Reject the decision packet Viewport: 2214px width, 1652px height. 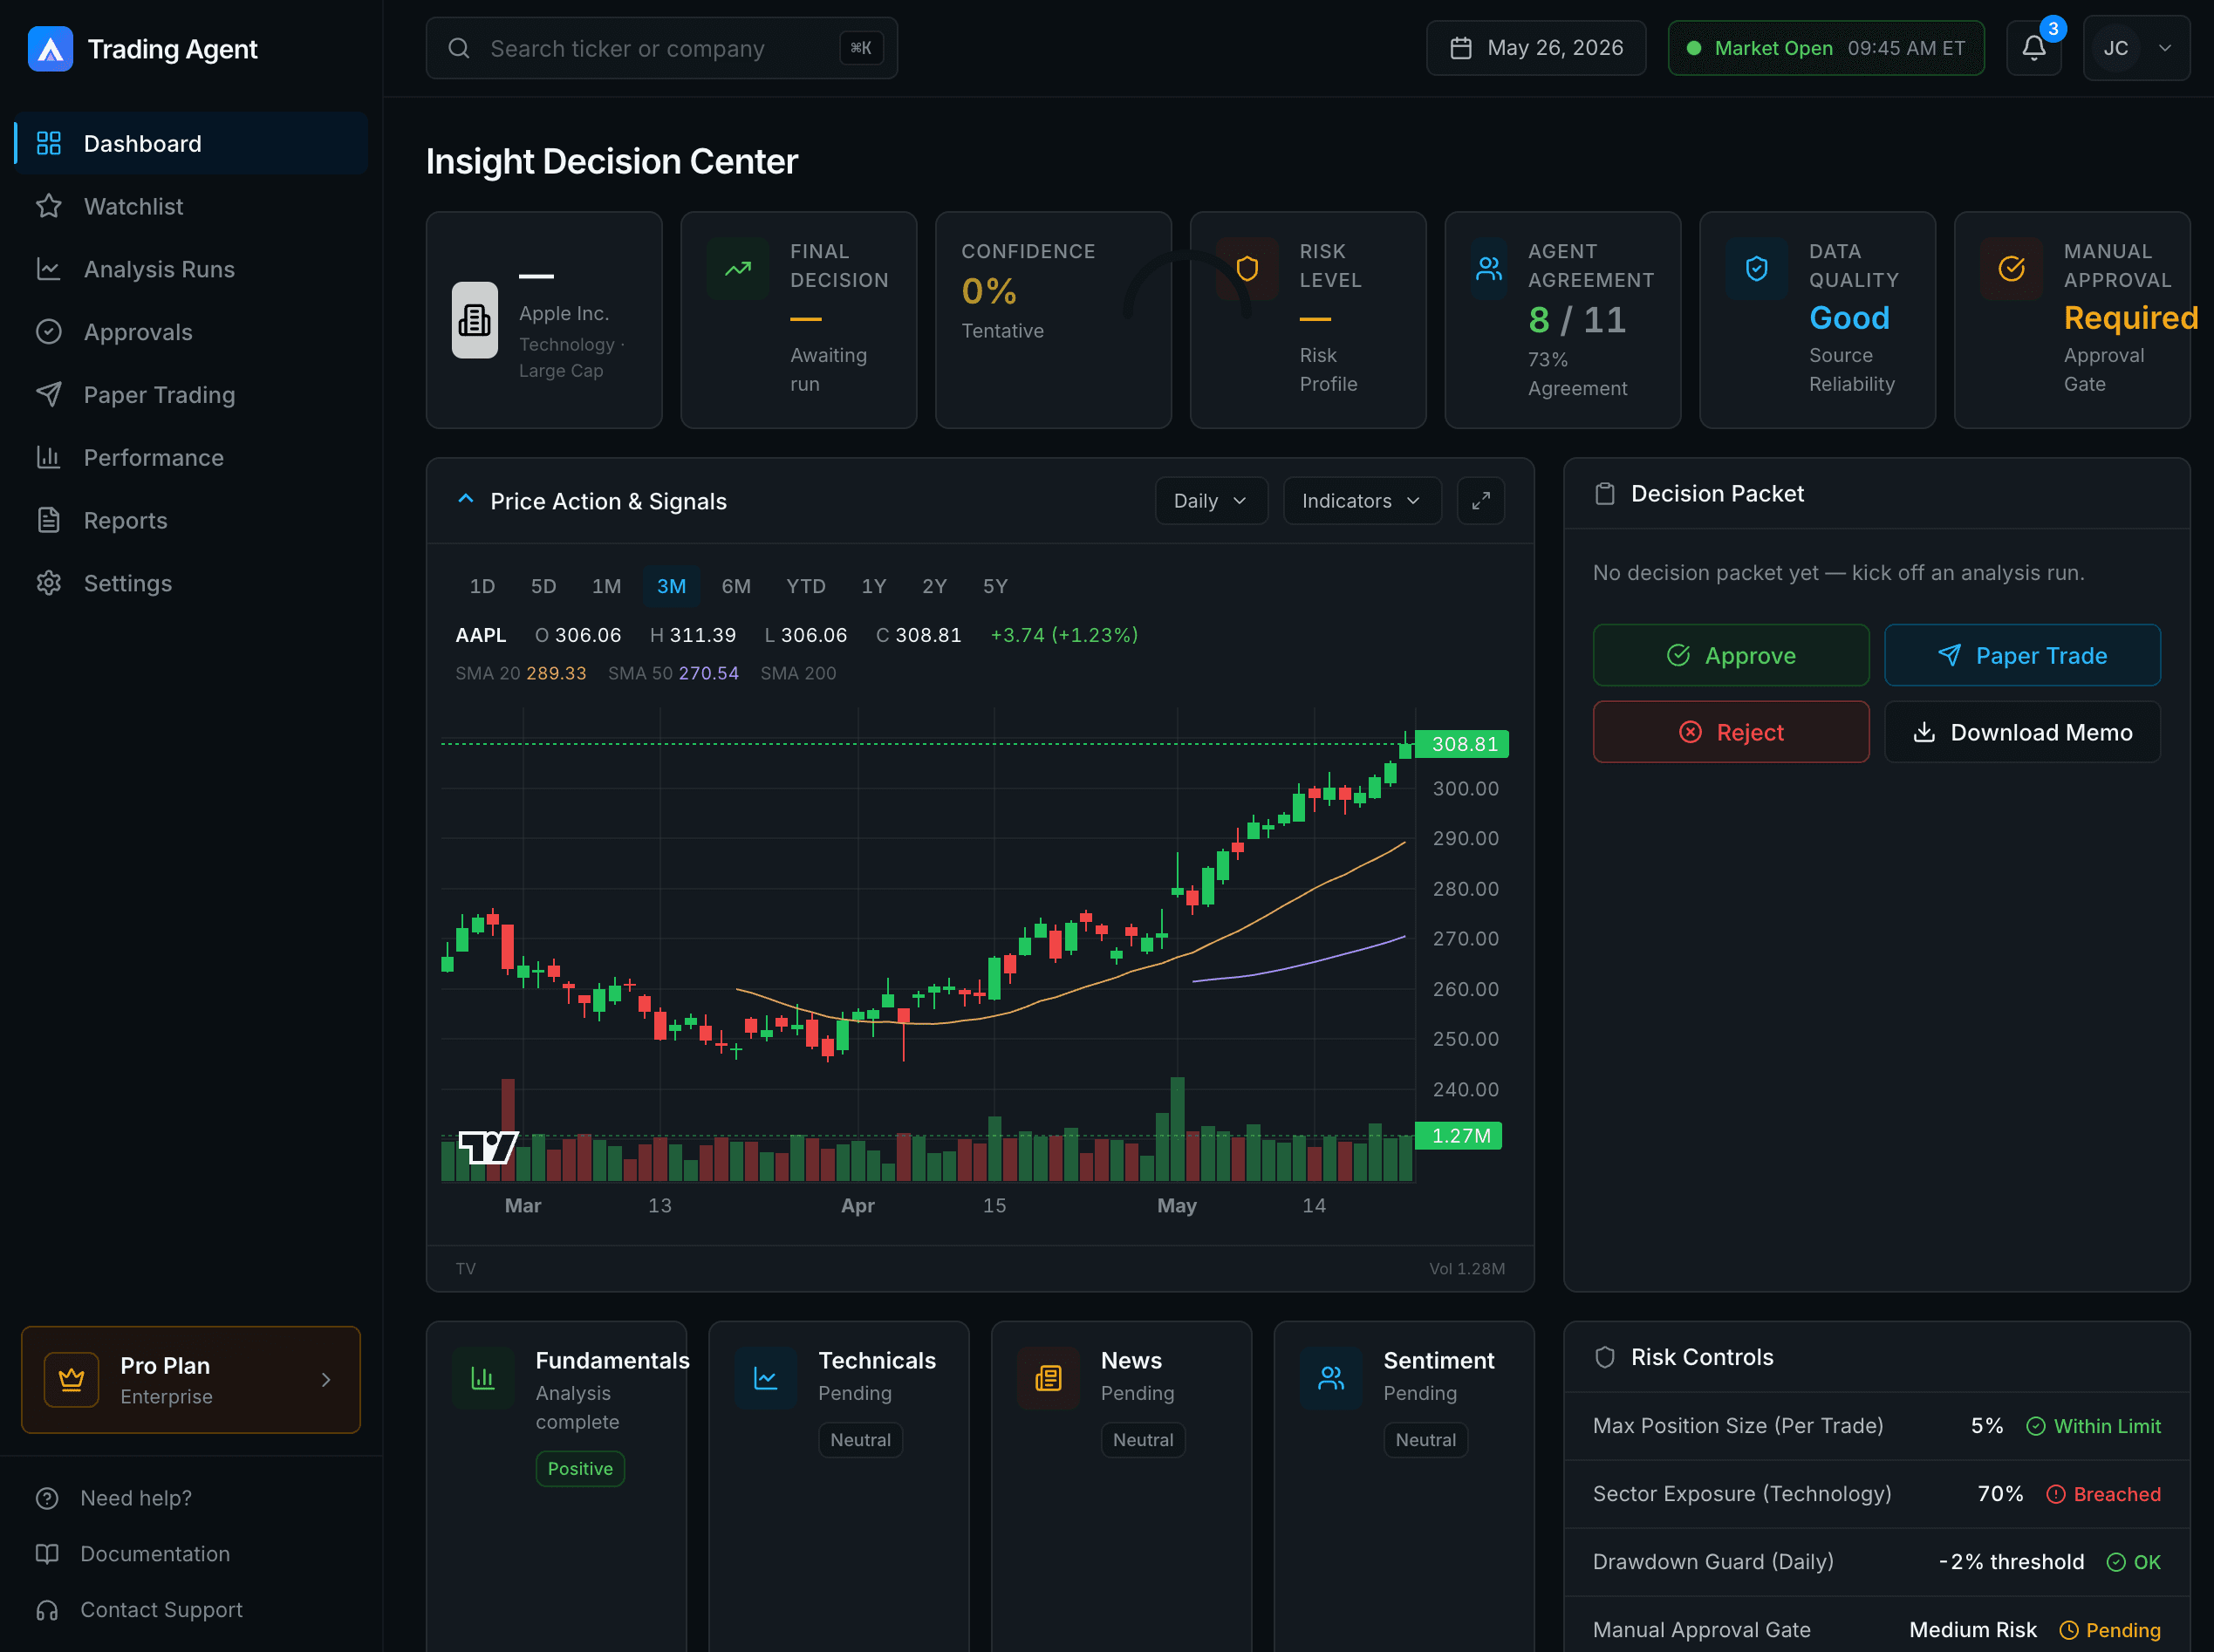tap(1730, 732)
